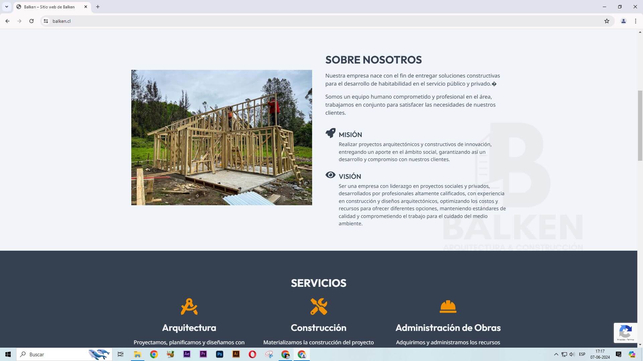This screenshot has width=643, height=361.
Task: Open a new browser tab
Action: click(x=98, y=7)
